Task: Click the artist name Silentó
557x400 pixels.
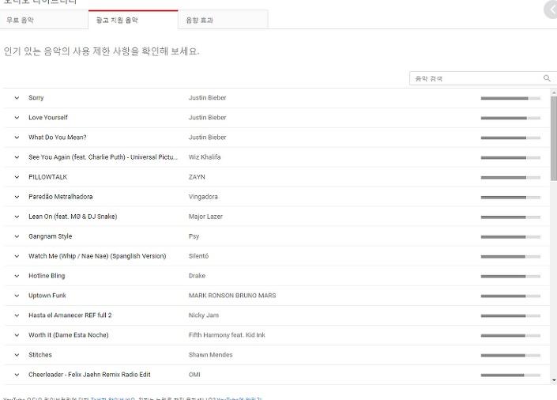Action: (198, 256)
